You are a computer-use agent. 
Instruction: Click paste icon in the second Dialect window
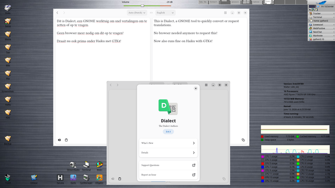pyautogui.click(x=120, y=179)
